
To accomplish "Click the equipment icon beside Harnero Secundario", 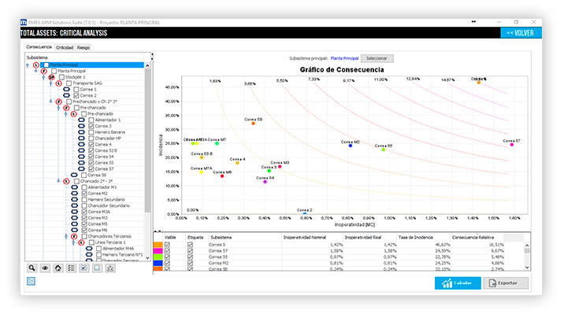I will (x=74, y=199).
